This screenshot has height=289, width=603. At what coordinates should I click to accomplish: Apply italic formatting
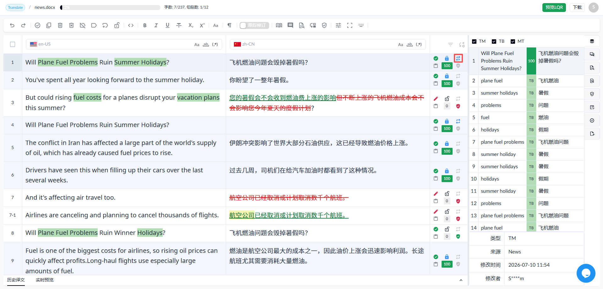156,25
